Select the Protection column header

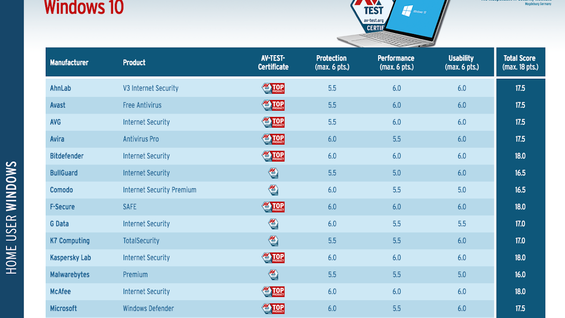(x=332, y=62)
